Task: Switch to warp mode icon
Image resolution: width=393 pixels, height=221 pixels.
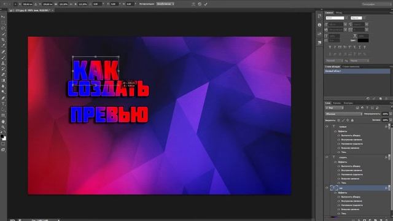Action: tap(193, 4)
